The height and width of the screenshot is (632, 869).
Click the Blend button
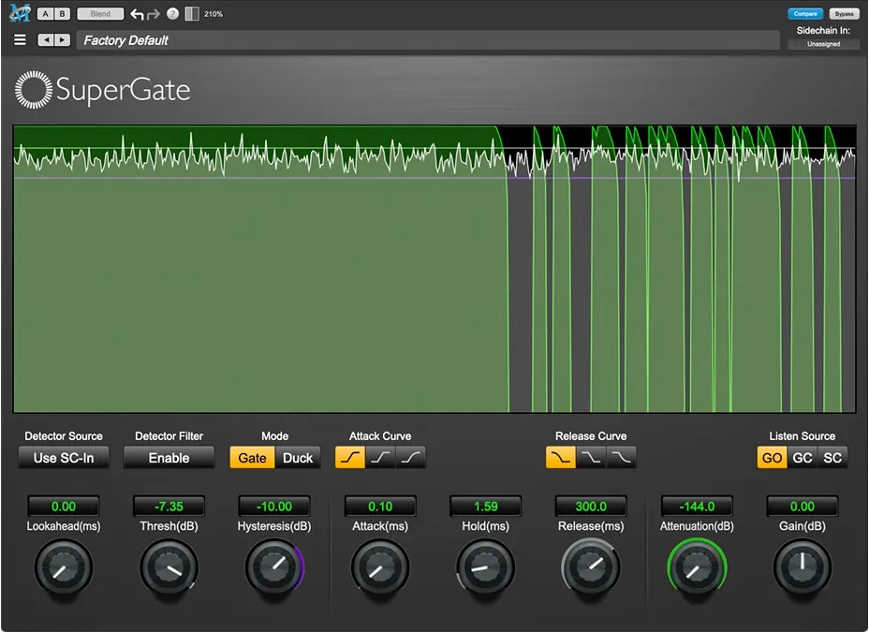100,14
